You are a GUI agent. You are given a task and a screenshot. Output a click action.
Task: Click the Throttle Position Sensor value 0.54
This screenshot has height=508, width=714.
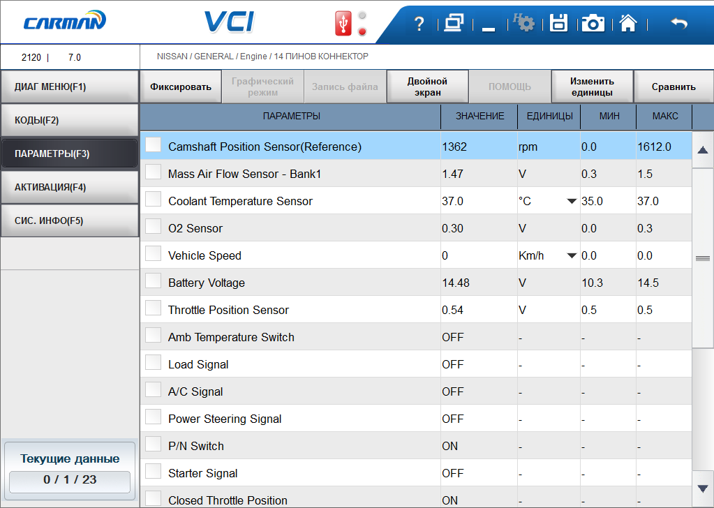click(x=453, y=311)
